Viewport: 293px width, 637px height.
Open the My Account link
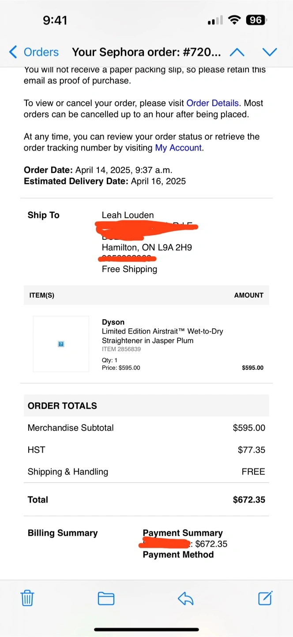pyautogui.click(x=178, y=148)
